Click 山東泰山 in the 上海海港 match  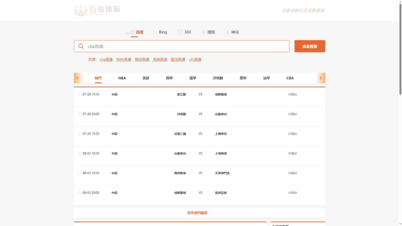(x=180, y=153)
